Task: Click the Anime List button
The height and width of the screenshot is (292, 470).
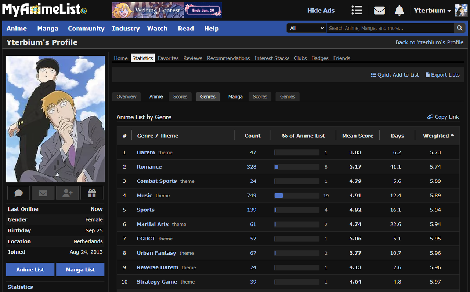Action: [30, 269]
